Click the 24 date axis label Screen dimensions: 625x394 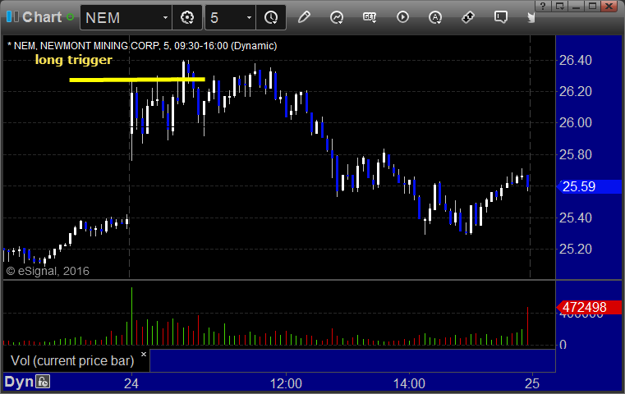point(131,383)
